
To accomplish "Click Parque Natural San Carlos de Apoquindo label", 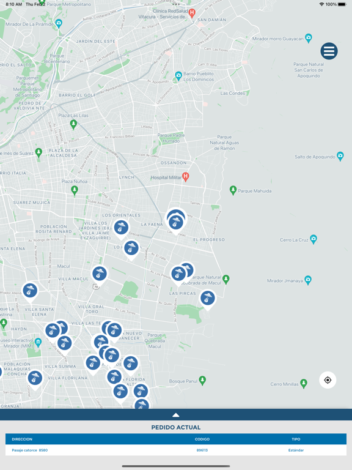I will tap(309, 70).
